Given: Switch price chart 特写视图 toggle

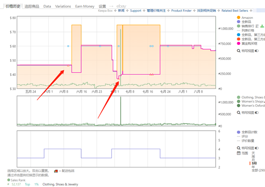Looking at the screenshot, I should pos(257,51).
